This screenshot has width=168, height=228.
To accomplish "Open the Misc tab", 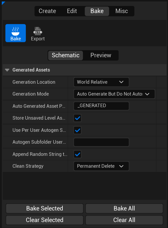I will tap(122, 11).
